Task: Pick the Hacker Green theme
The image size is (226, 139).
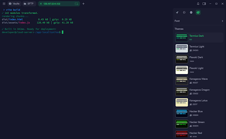Action: coord(199,124)
